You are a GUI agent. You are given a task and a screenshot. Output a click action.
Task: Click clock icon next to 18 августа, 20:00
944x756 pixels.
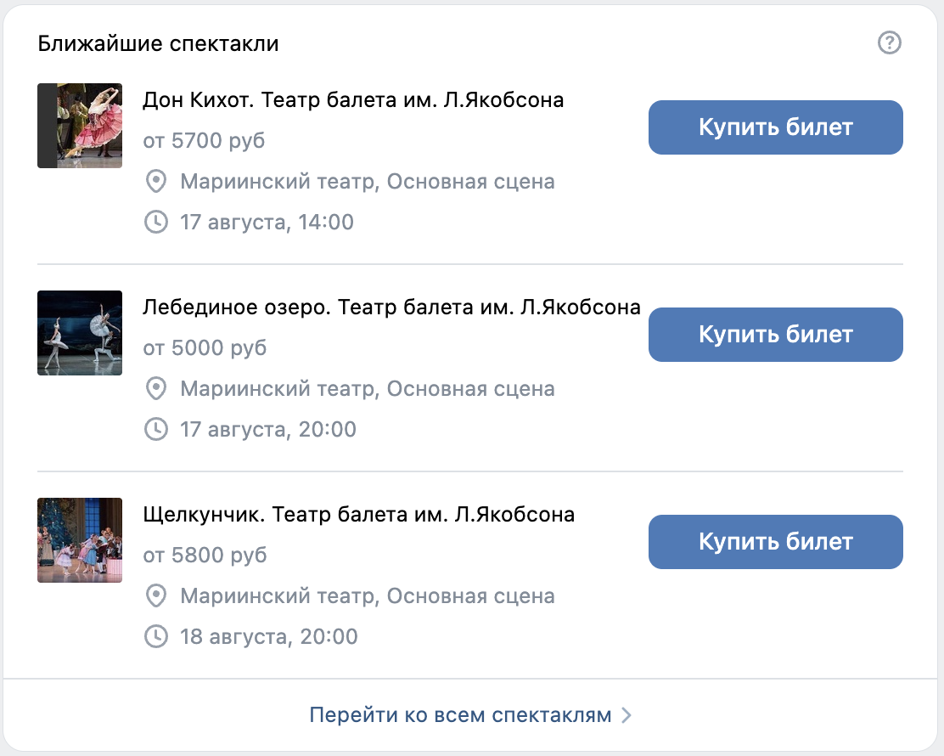pos(156,636)
